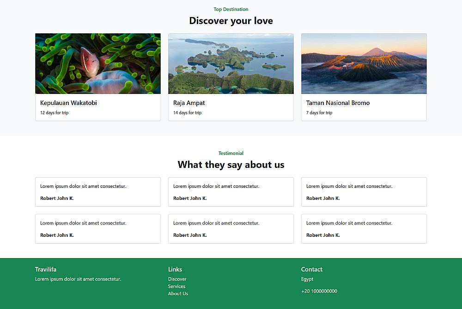
Task: Click the 'Discover your love' heading
Action: click(x=231, y=21)
